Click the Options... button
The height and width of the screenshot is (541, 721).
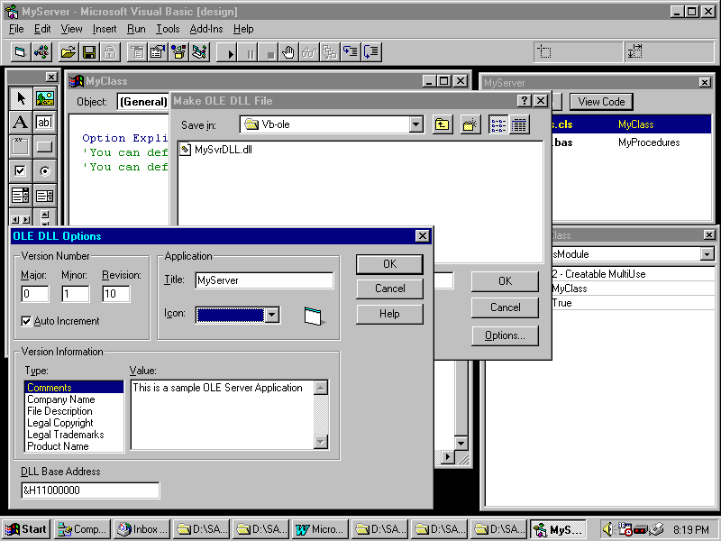pos(505,335)
